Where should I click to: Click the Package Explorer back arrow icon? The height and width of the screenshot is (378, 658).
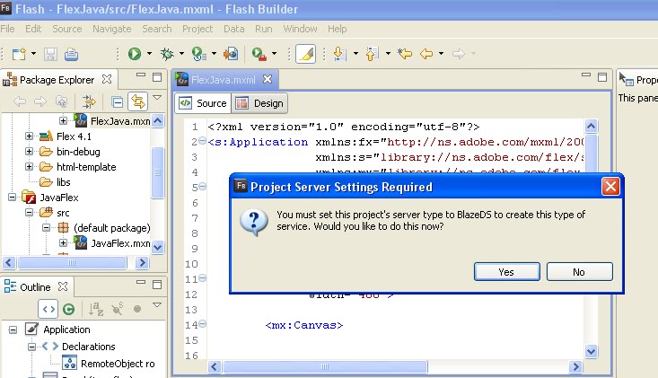(x=20, y=101)
